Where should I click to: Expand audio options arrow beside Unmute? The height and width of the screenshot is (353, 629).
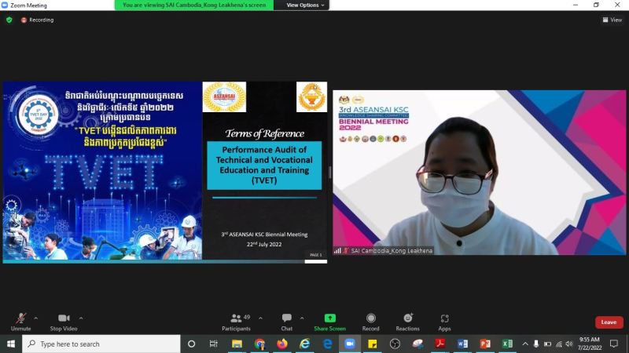[35, 318]
